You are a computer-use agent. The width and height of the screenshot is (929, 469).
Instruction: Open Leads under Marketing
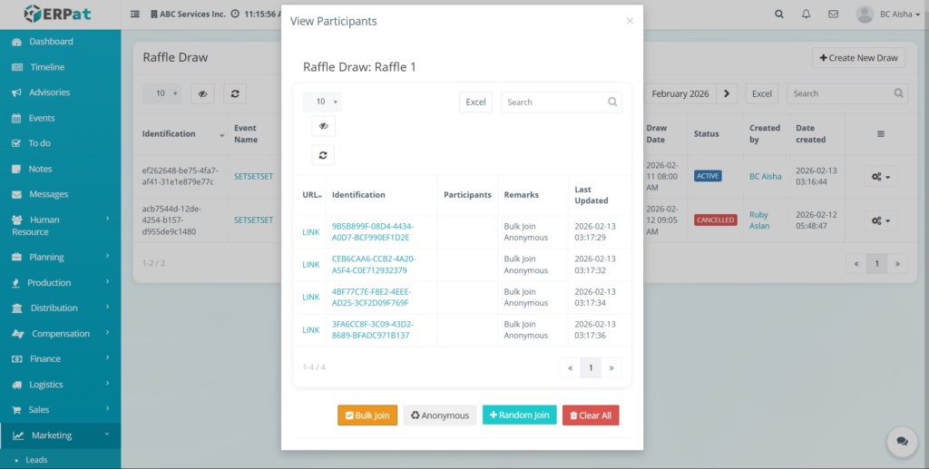pos(36,460)
